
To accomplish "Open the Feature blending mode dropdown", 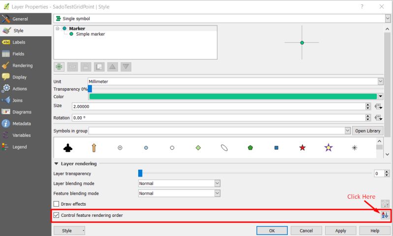I will click(217, 193).
